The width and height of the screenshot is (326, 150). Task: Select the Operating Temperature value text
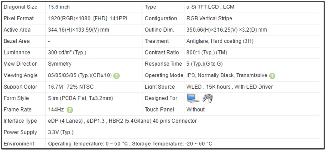tap(88, 144)
